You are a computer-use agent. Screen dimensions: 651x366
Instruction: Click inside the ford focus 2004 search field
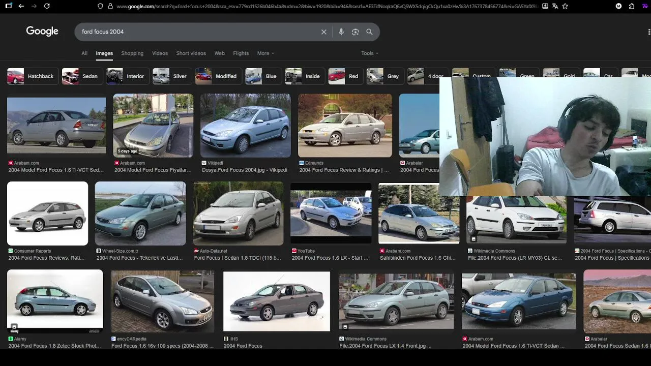[198, 32]
